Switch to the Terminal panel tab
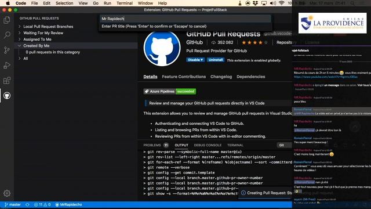 (x=235, y=145)
